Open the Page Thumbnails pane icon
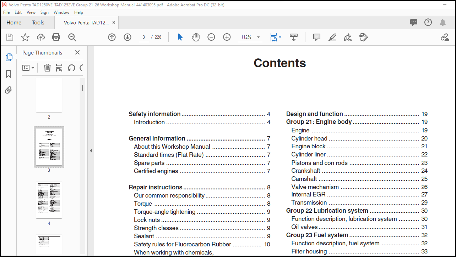The height and width of the screenshot is (257, 456). point(9,57)
